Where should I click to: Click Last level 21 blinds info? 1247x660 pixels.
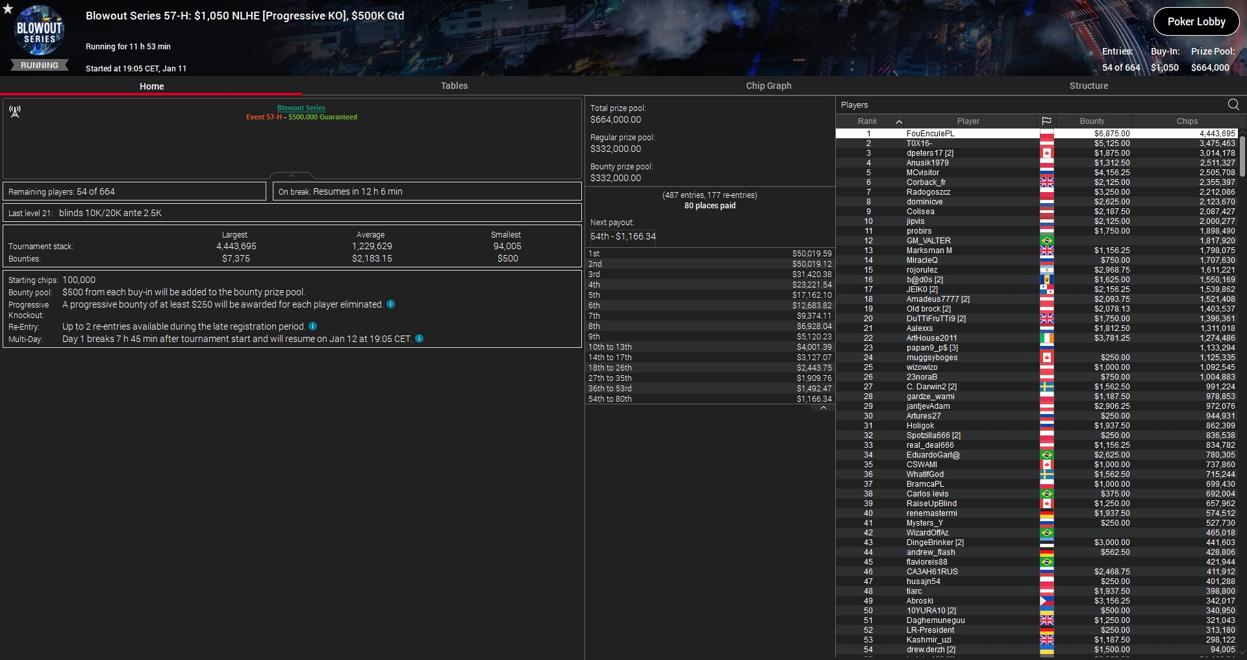point(292,213)
